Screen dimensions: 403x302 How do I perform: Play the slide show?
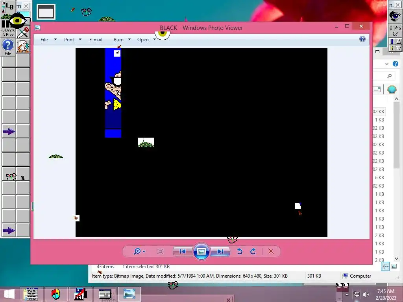click(201, 251)
